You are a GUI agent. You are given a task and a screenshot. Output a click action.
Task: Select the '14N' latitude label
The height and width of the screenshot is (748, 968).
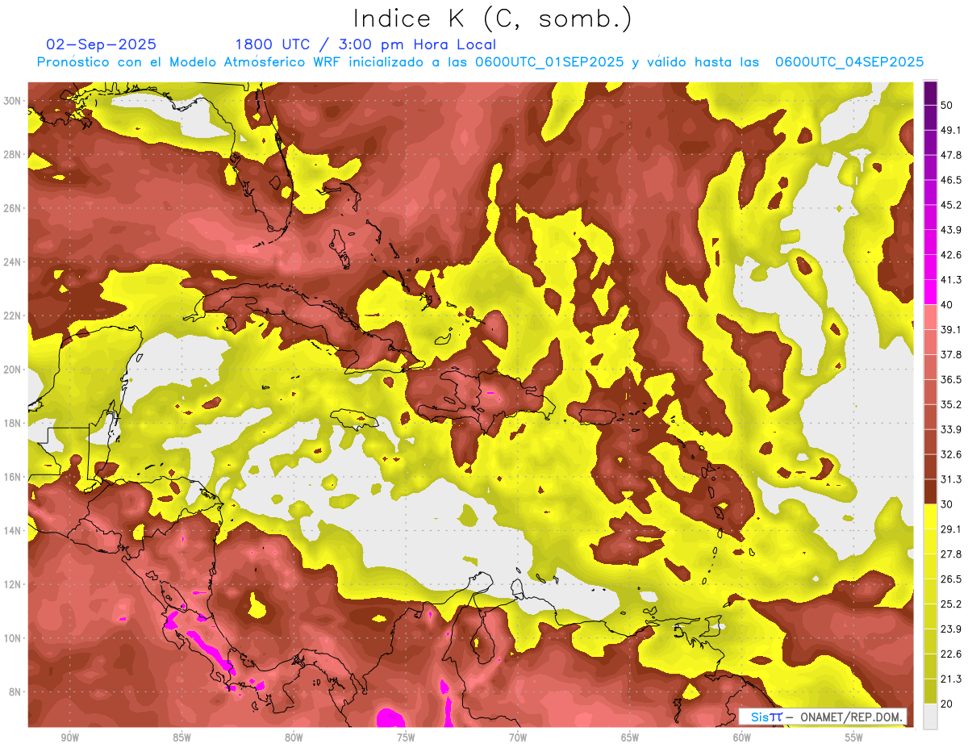[13, 530]
